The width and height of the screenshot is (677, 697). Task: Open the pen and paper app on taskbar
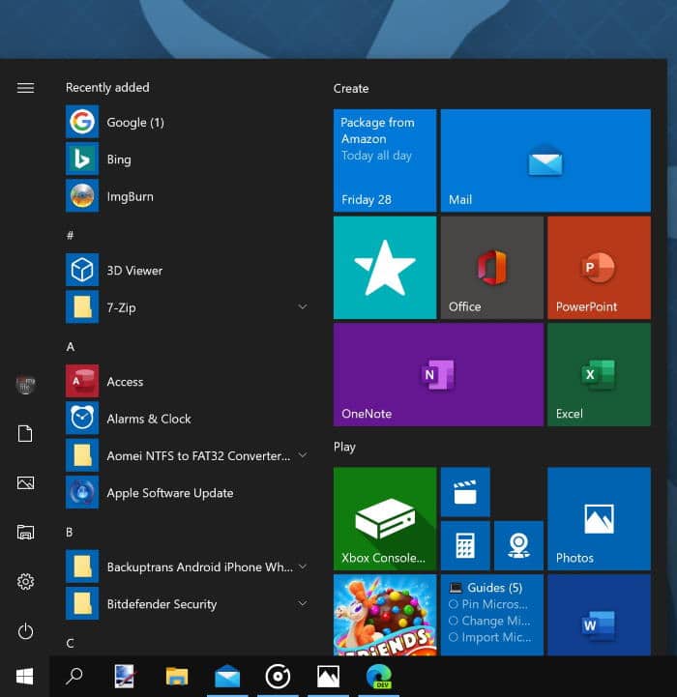pos(124,677)
